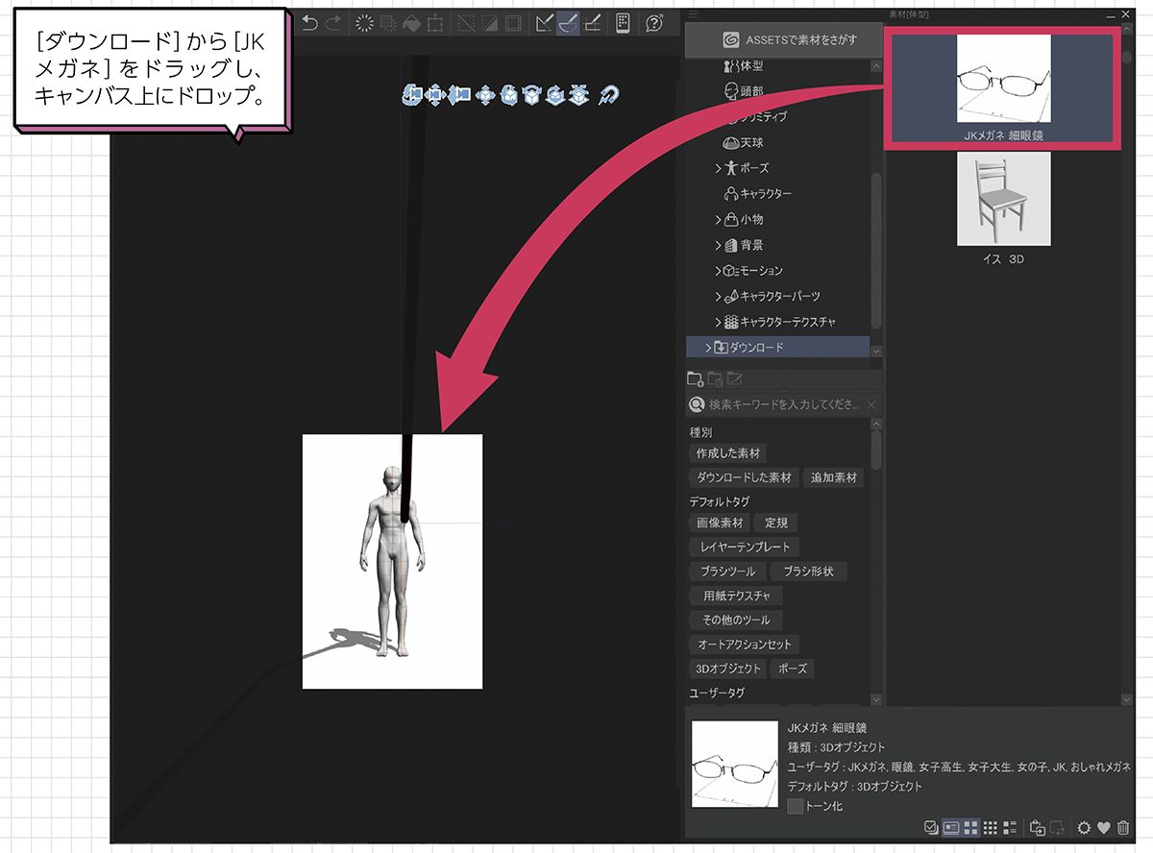Select the キャラクター tree item
Viewport: 1153px width, 853px height.
point(765,193)
